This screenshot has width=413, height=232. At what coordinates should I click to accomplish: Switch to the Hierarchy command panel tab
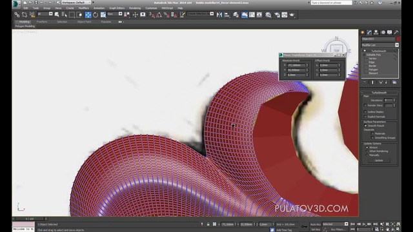coord(376,32)
